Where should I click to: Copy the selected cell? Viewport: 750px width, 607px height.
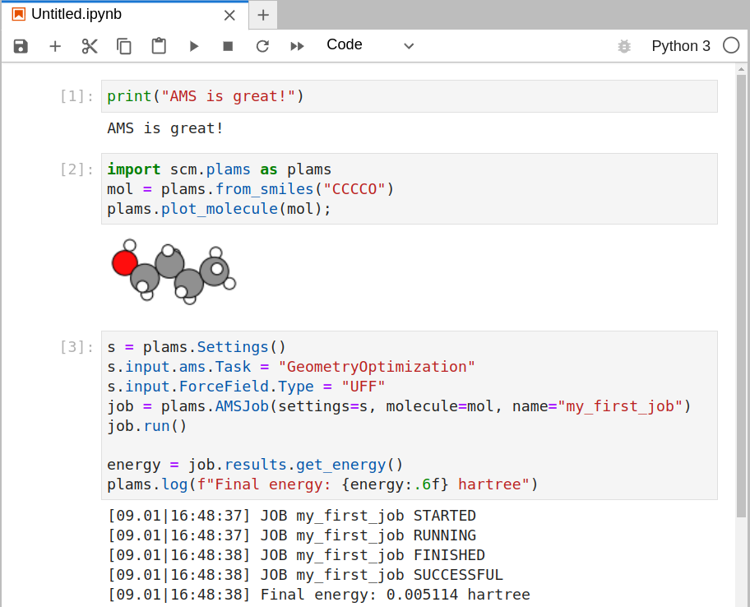click(x=123, y=46)
